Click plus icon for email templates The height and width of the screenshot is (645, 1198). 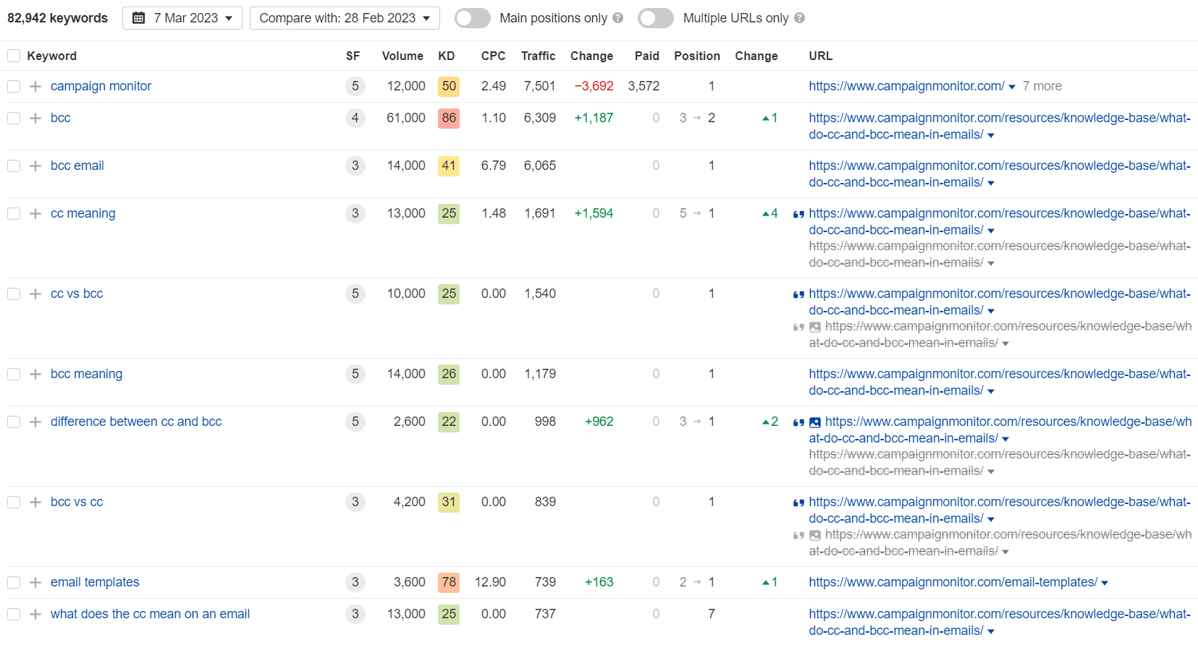(x=35, y=582)
